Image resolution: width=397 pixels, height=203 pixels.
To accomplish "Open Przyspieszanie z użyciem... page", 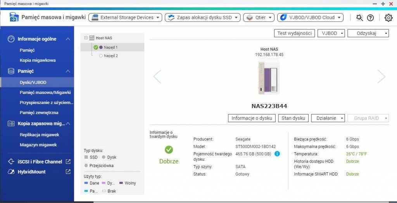I will (47, 102).
